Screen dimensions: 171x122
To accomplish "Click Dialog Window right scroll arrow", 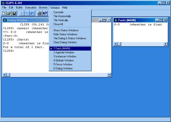I will (x=109, y=75).
